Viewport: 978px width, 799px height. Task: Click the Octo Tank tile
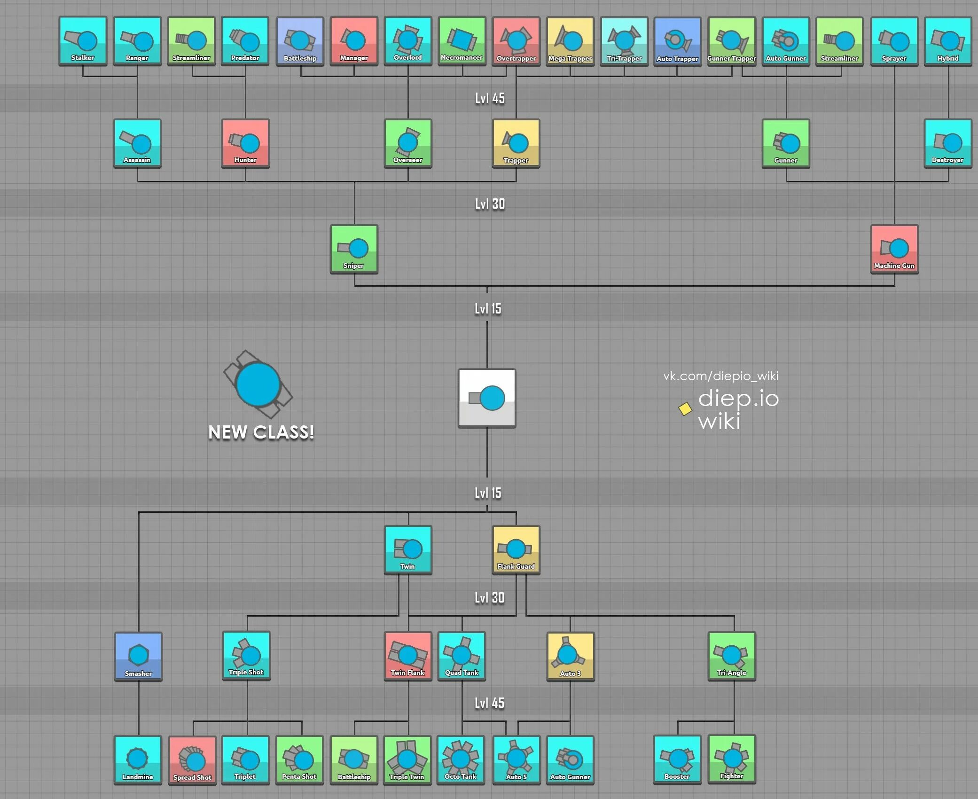pyautogui.click(x=461, y=760)
